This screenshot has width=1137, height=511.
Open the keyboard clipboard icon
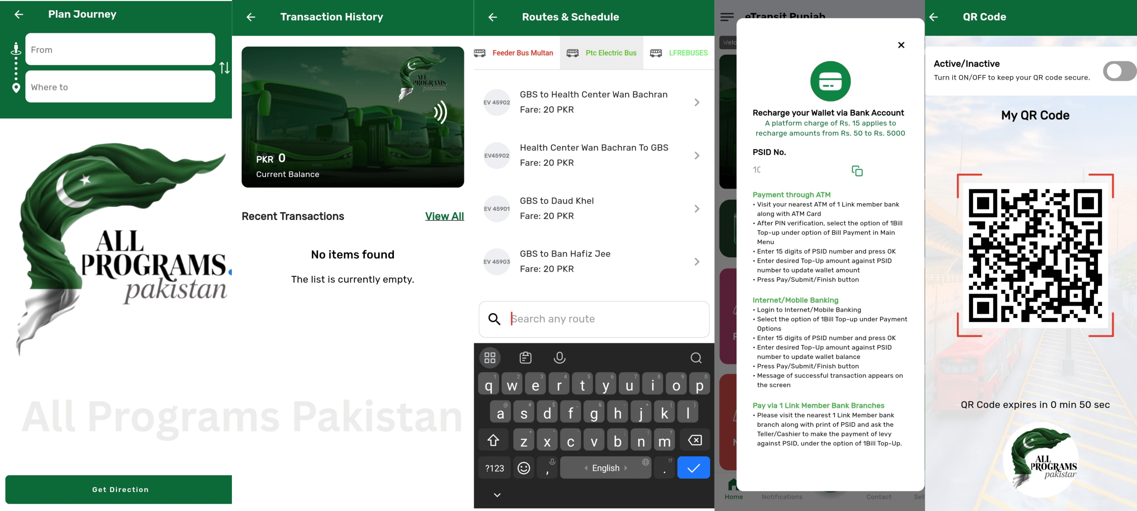[525, 358]
